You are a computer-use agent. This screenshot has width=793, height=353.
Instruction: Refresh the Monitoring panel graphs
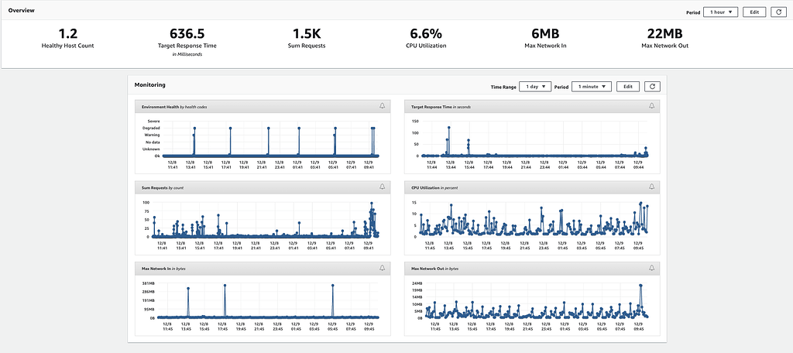click(652, 87)
